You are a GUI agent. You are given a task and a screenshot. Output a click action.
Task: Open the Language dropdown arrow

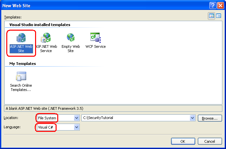click(x=76, y=127)
